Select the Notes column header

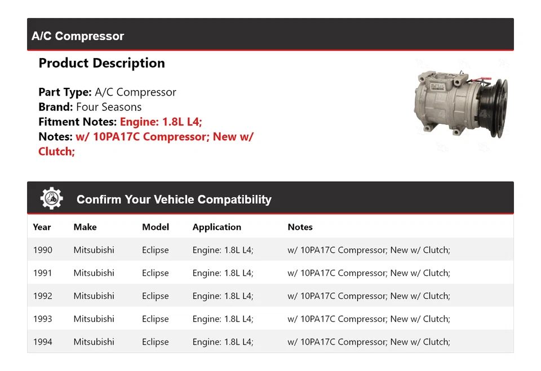300,227
